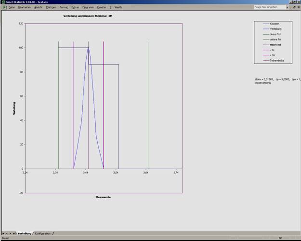The image size is (301, 241).
Task: Open the Einfügen menu
Action: (51, 7)
